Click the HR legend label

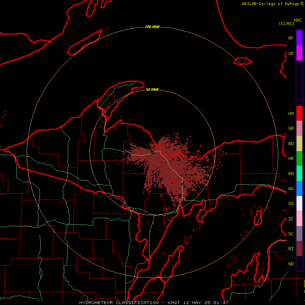pos(291,158)
